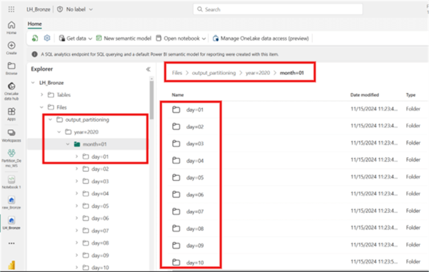This screenshot has height=272, width=429.
Task: Click the Search input box
Action: click(x=277, y=9)
